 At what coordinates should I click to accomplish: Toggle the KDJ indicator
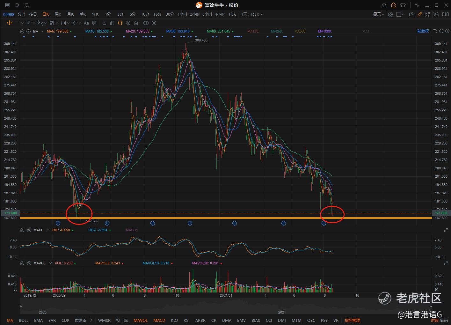click(x=174, y=320)
